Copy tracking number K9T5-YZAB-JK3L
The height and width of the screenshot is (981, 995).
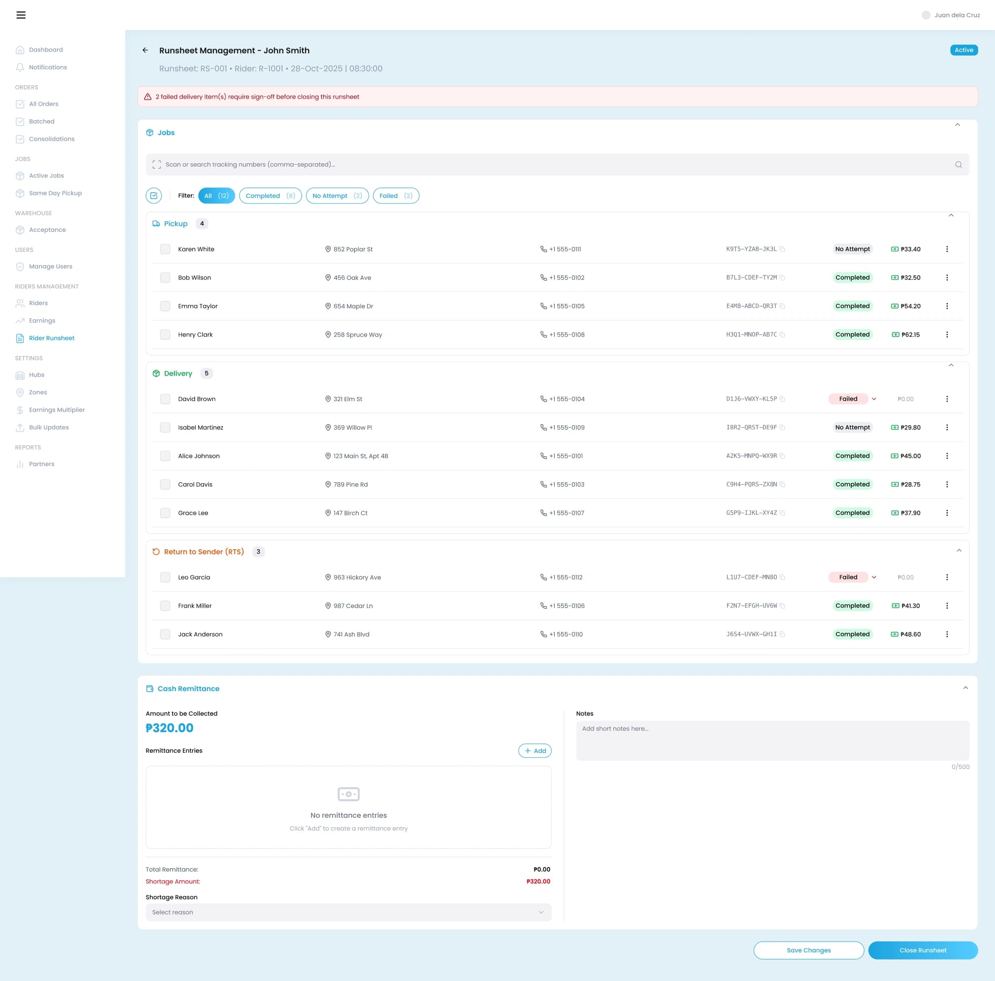pos(782,249)
